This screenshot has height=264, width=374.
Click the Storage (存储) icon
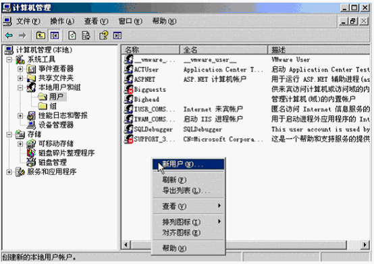[x=20, y=134]
